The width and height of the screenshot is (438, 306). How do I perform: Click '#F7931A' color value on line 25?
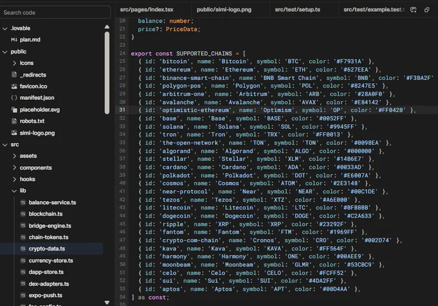pyautogui.click(x=349, y=61)
